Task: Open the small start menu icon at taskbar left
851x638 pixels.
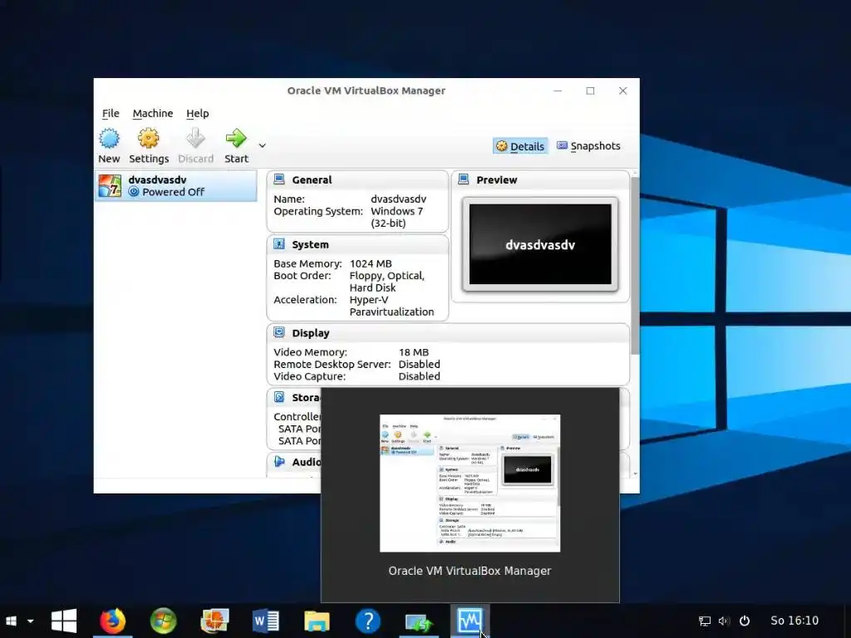Action: click(x=11, y=621)
